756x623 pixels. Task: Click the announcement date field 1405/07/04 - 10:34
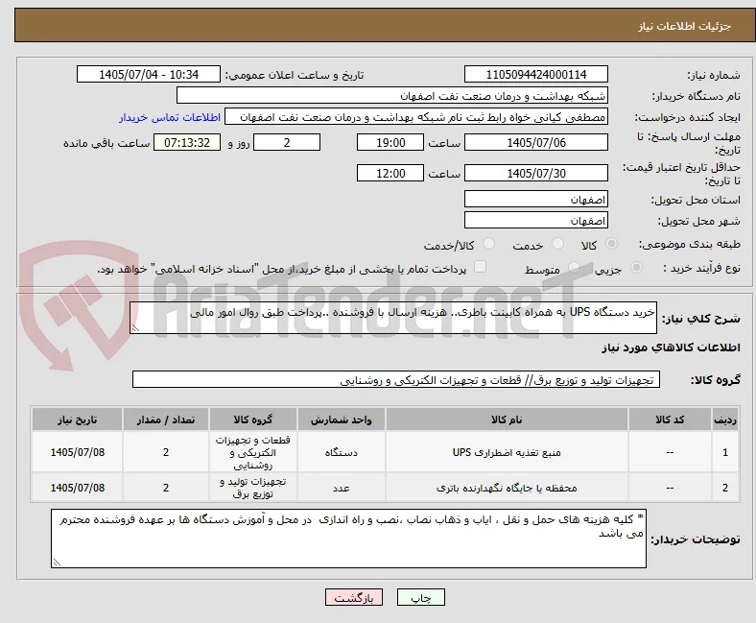(x=149, y=74)
